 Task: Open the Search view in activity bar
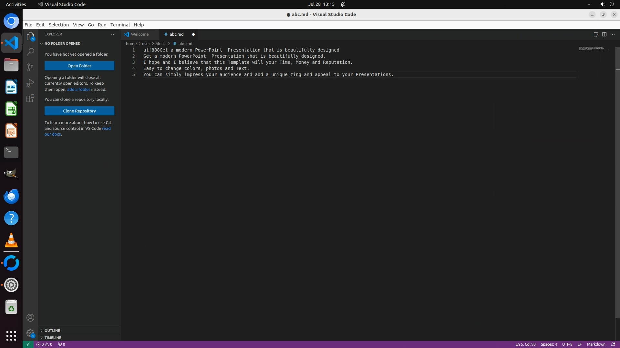30,52
